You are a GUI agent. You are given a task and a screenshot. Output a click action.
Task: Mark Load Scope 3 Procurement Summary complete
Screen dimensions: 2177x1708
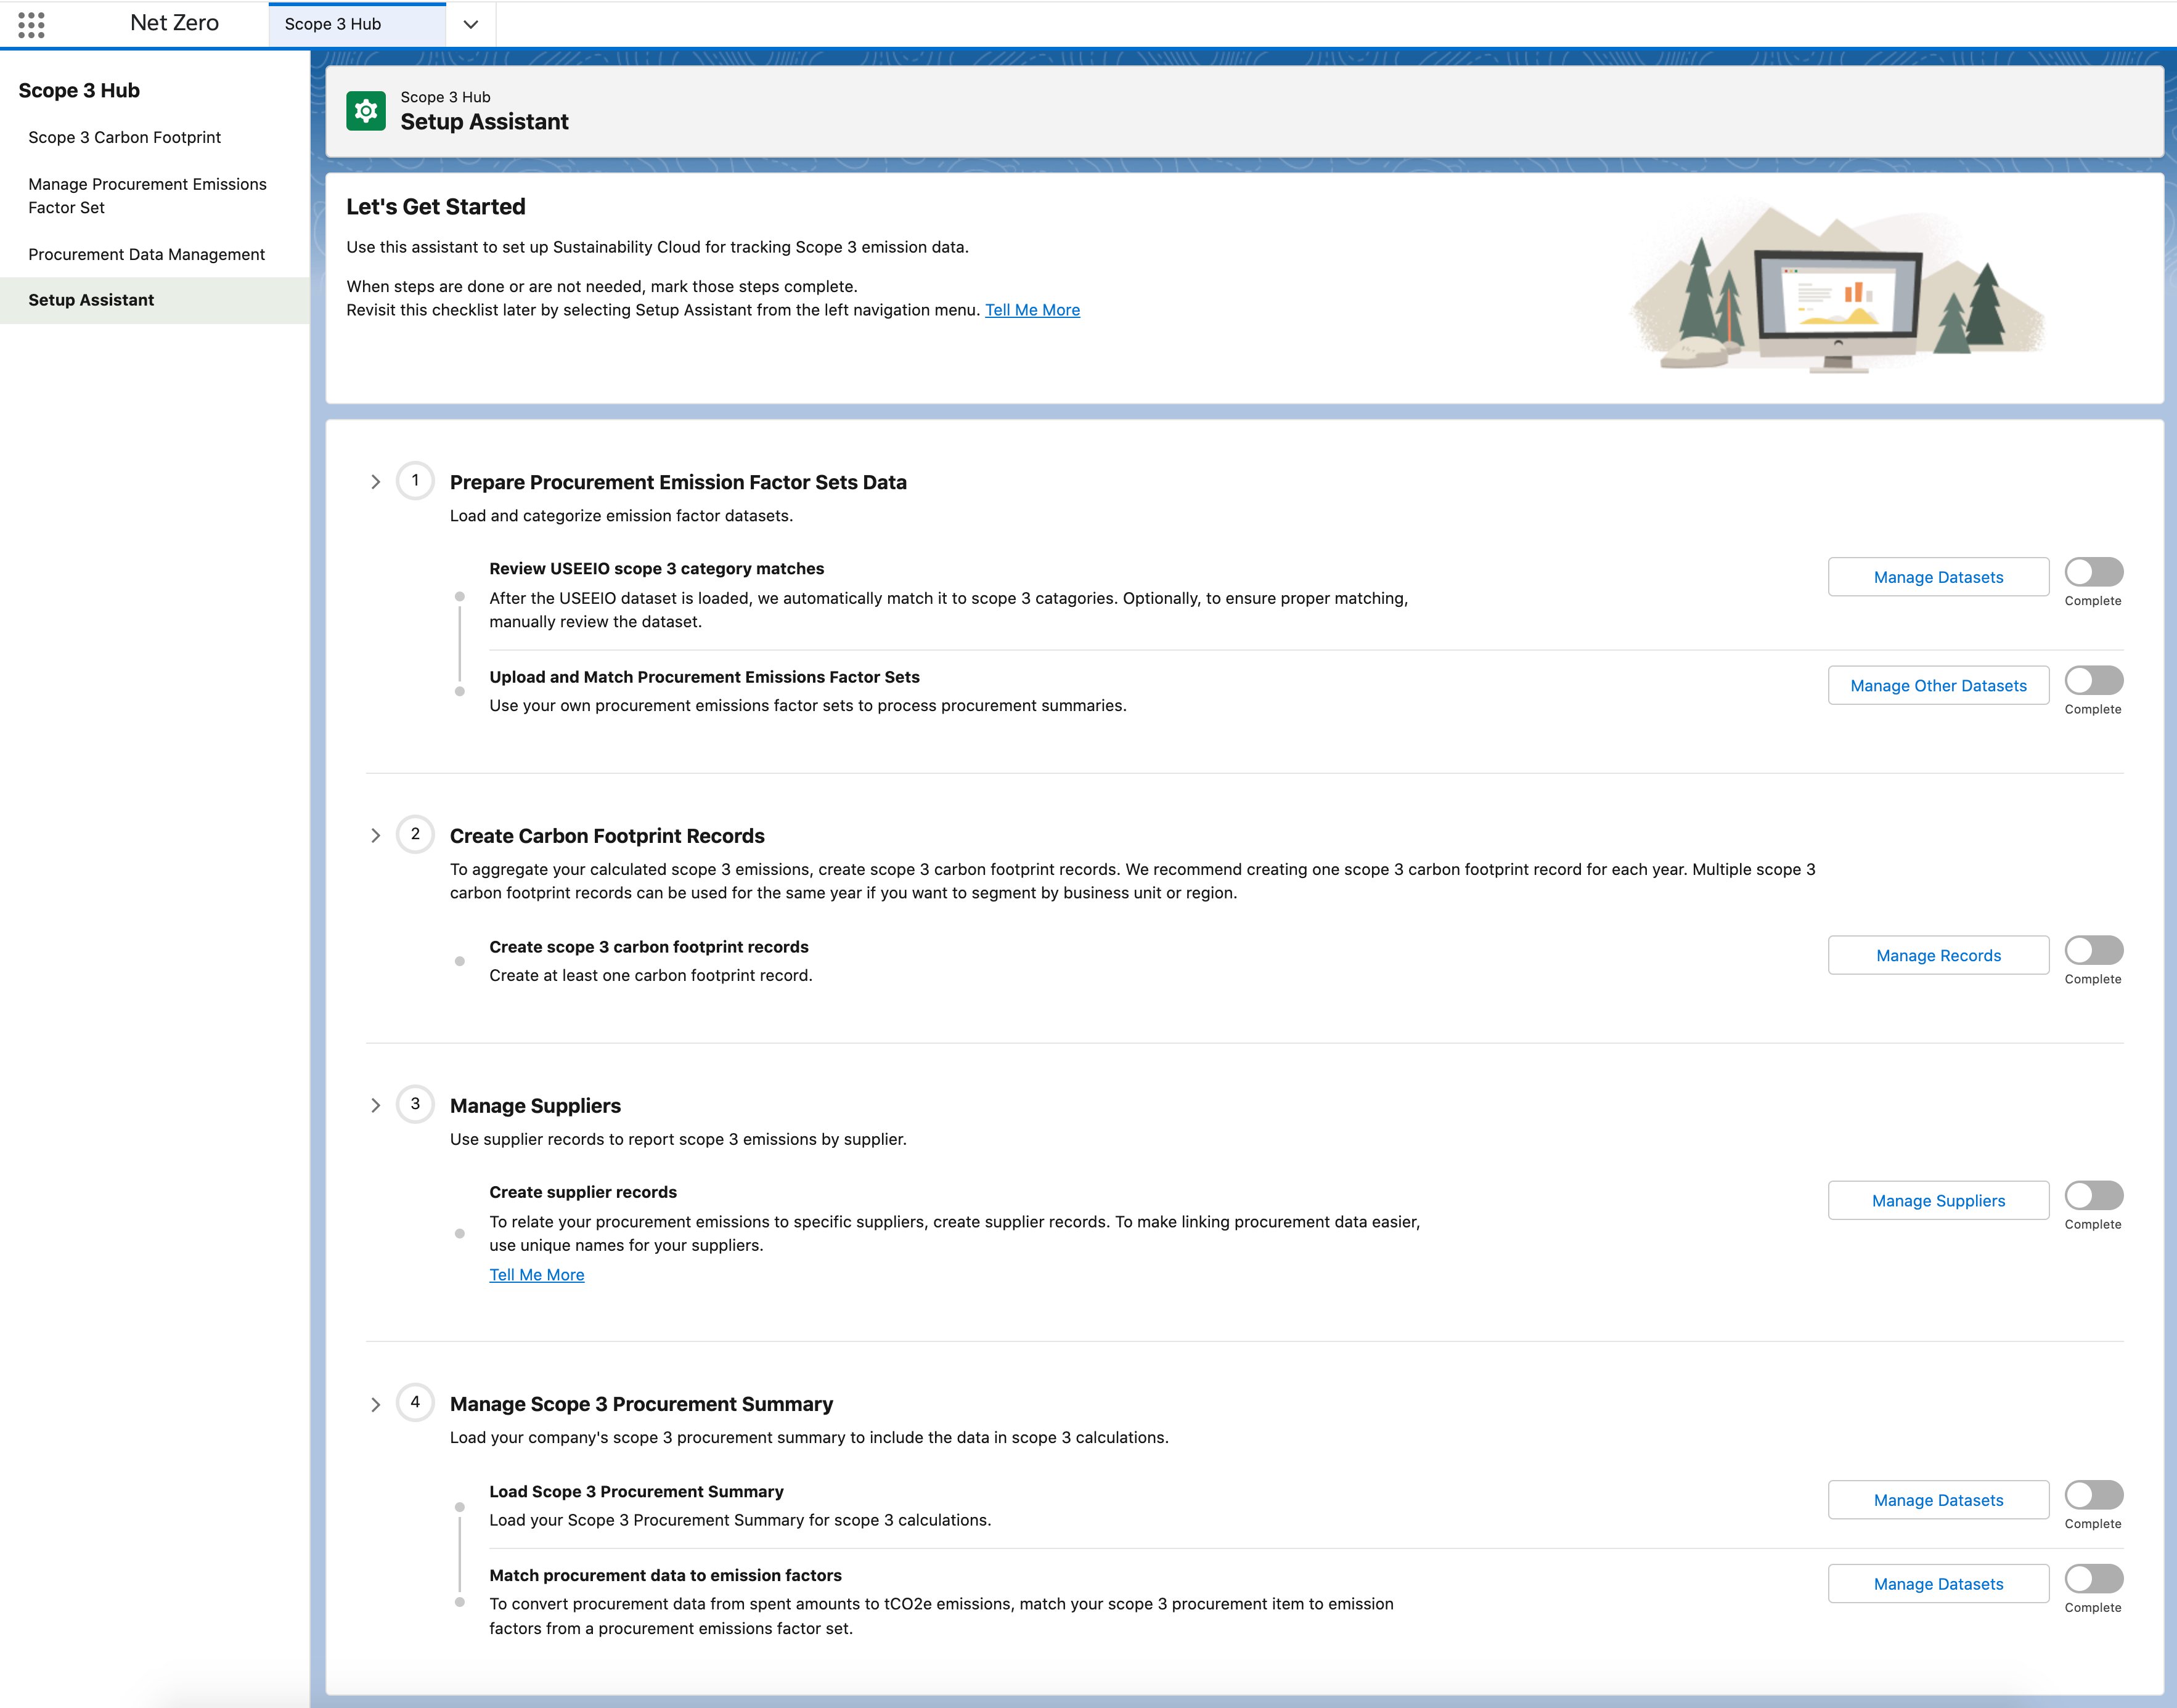tap(2094, 1495)
